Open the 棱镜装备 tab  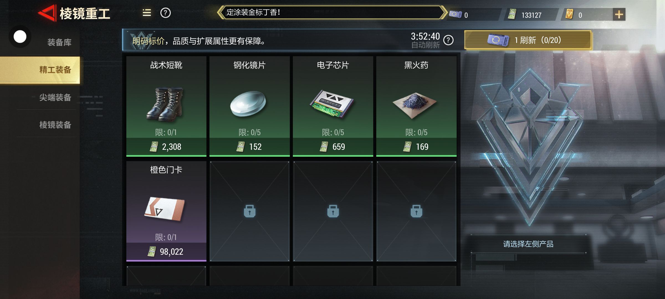pyautogui.click(x=55, y=125)
